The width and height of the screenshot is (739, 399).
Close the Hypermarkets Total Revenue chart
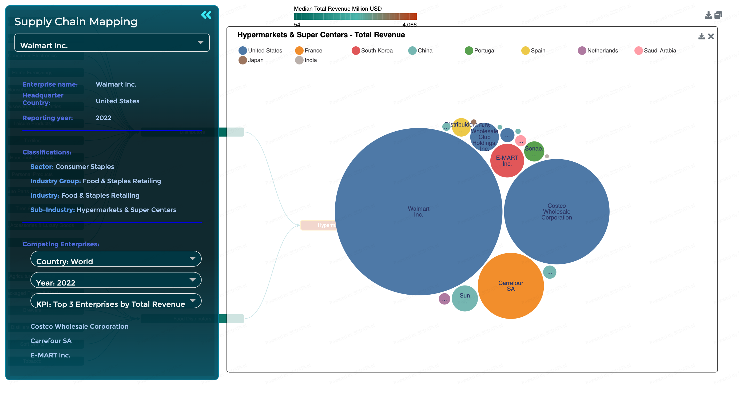(711, 36)
